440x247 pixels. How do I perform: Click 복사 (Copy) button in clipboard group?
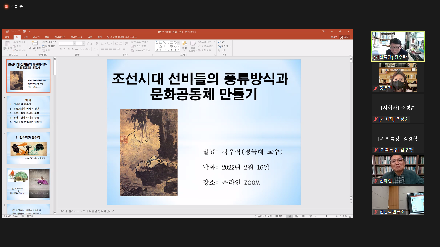coord(19,46)
